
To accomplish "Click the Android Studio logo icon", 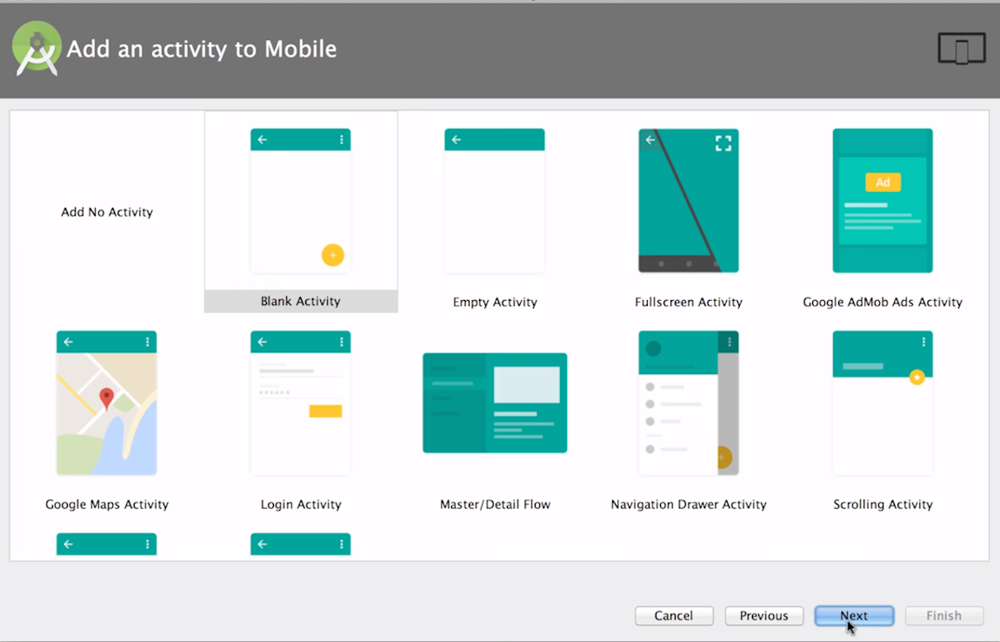I will tap(37, 49).
